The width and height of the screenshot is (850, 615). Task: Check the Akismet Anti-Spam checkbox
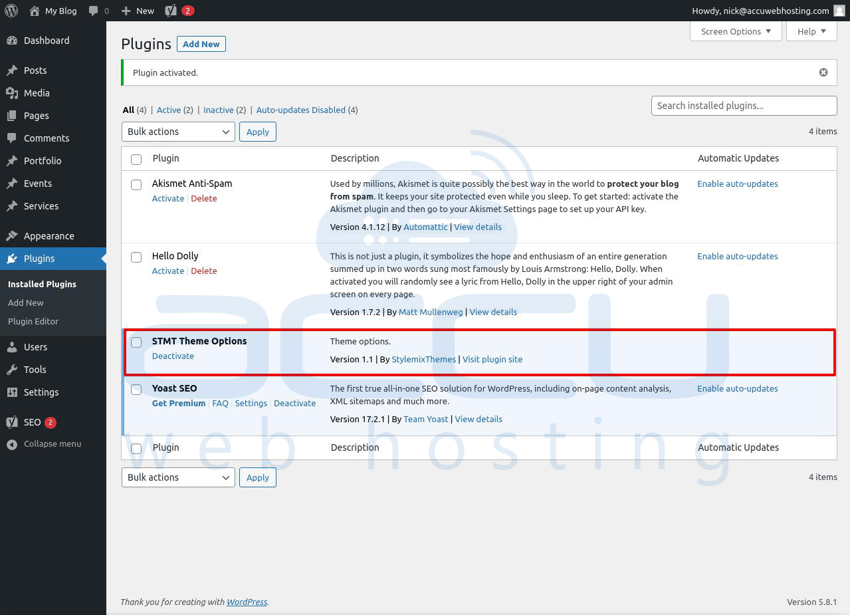[136, 184]
